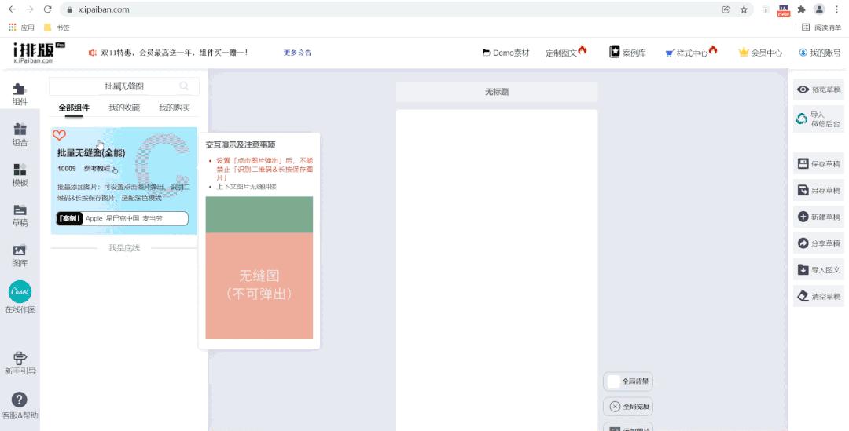
Task: Launch Canva 在线作图 tool
Action: pyautogui.click(x=20, y=297)
